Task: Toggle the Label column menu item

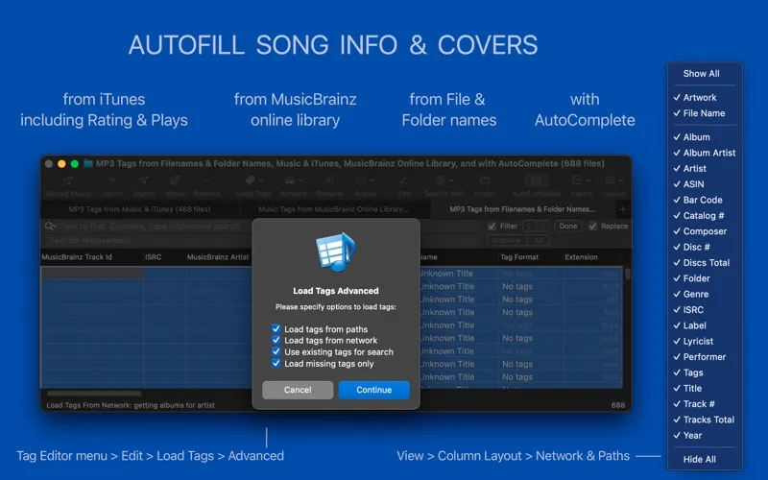Action: tap(705, 325)
